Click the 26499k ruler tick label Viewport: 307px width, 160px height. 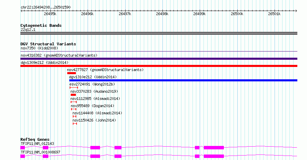[199, 14]
